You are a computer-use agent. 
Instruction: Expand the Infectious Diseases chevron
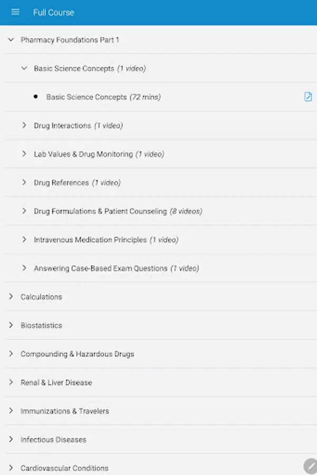click(x=11, y=439)
